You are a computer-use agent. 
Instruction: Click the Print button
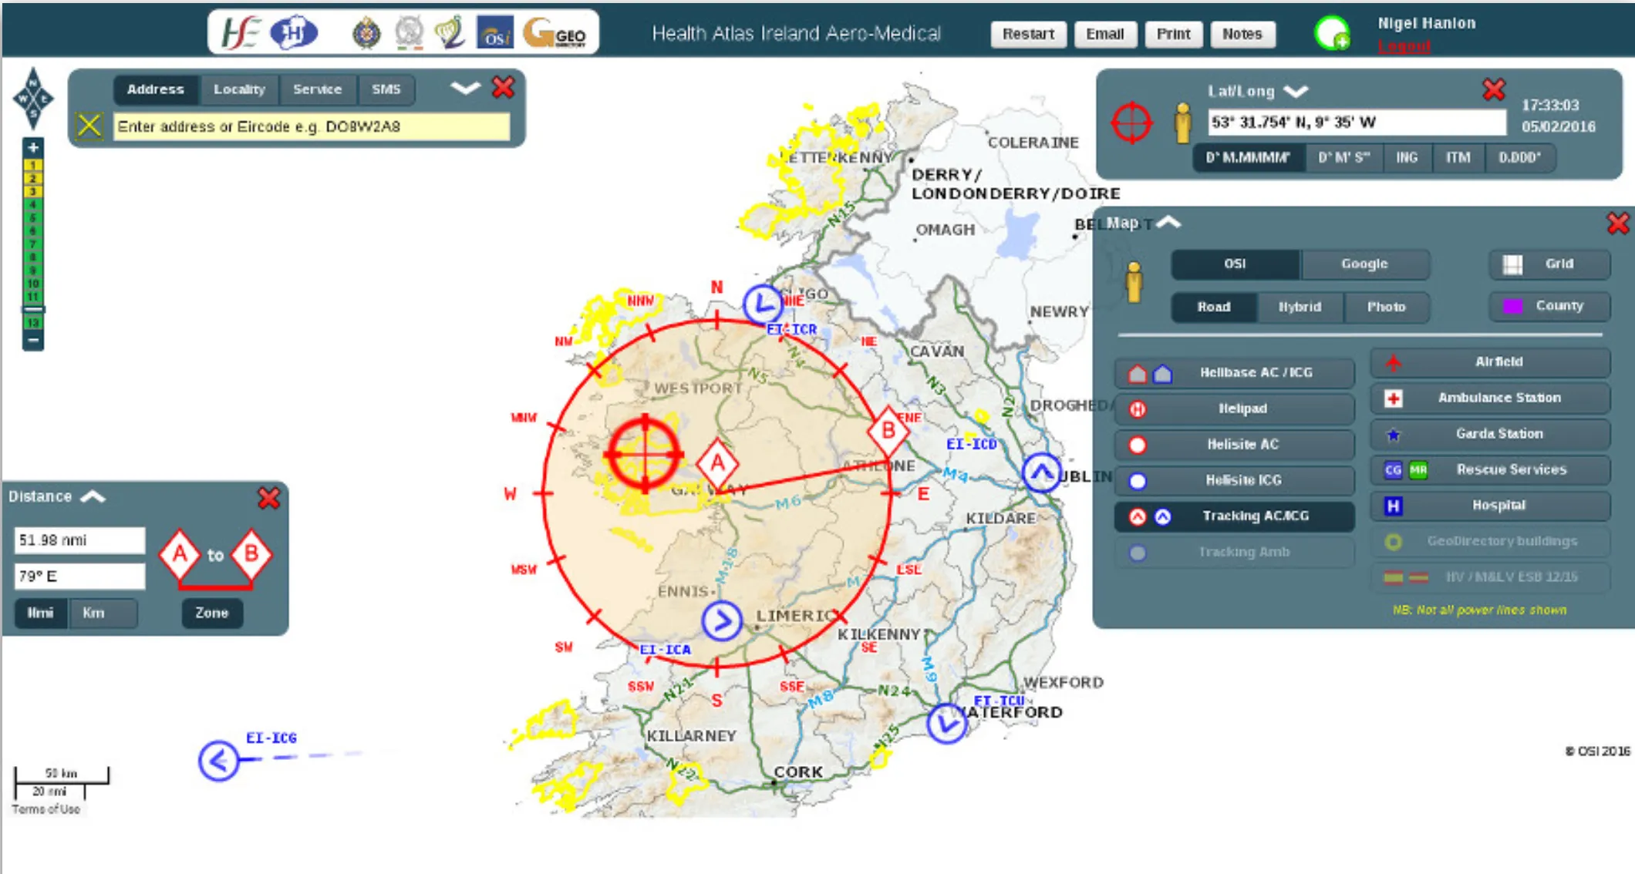coord(1173,34)
